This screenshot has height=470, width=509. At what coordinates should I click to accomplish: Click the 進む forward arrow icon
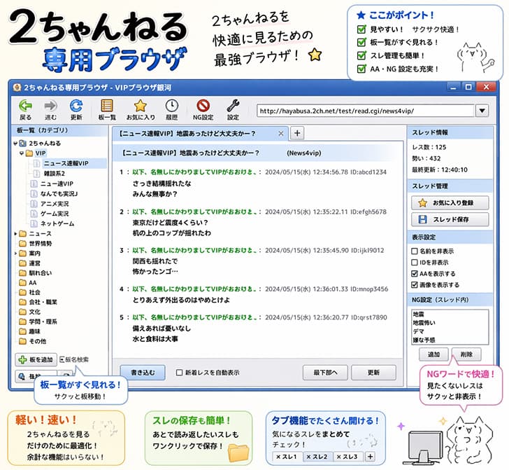[50, 106]
